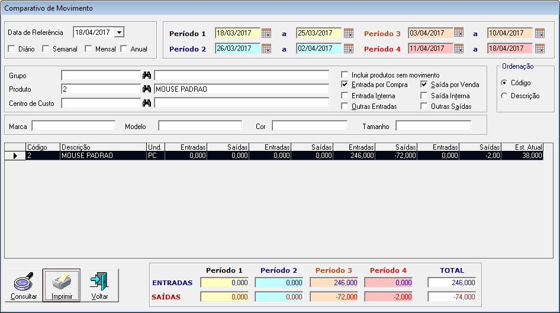
Task: Uncheck Entrada por Compra
Action: [x=345, y=85]
